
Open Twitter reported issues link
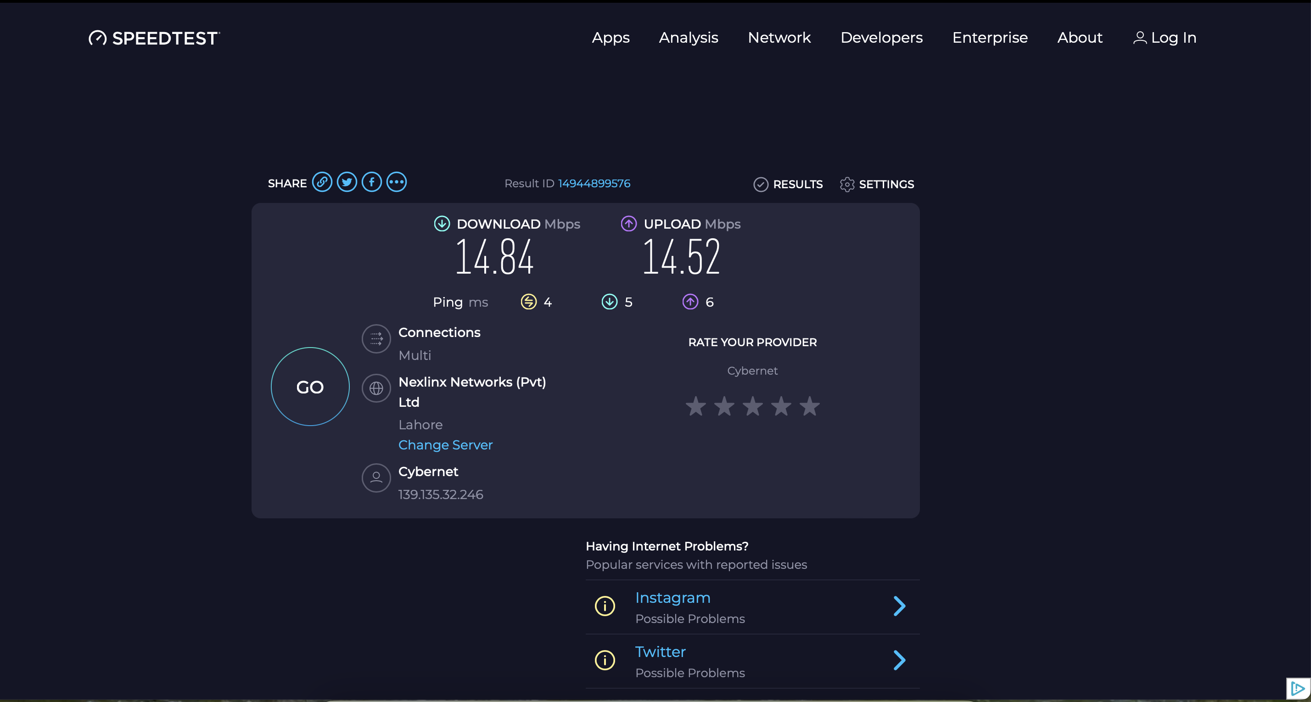(x=660, y=651)
